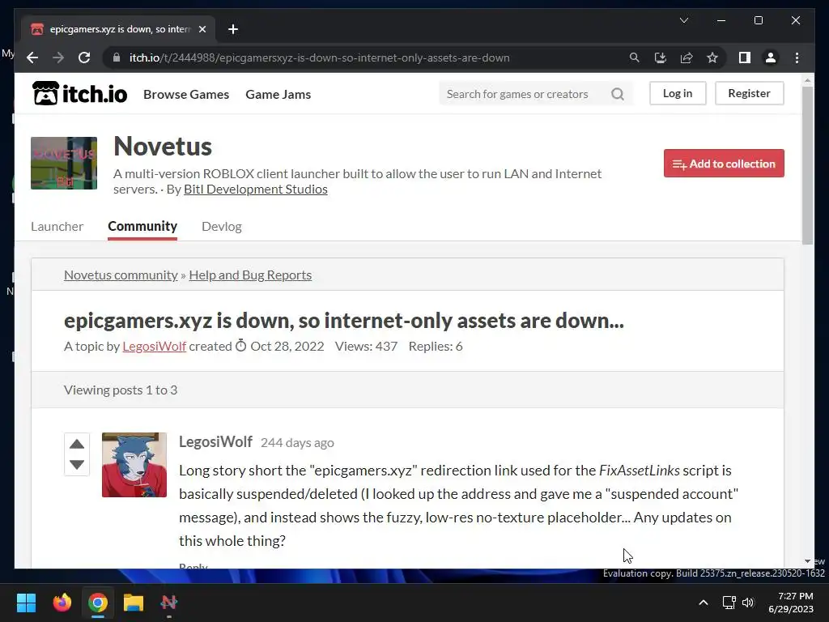Open the Launcher tab

[x=57, y=227]
